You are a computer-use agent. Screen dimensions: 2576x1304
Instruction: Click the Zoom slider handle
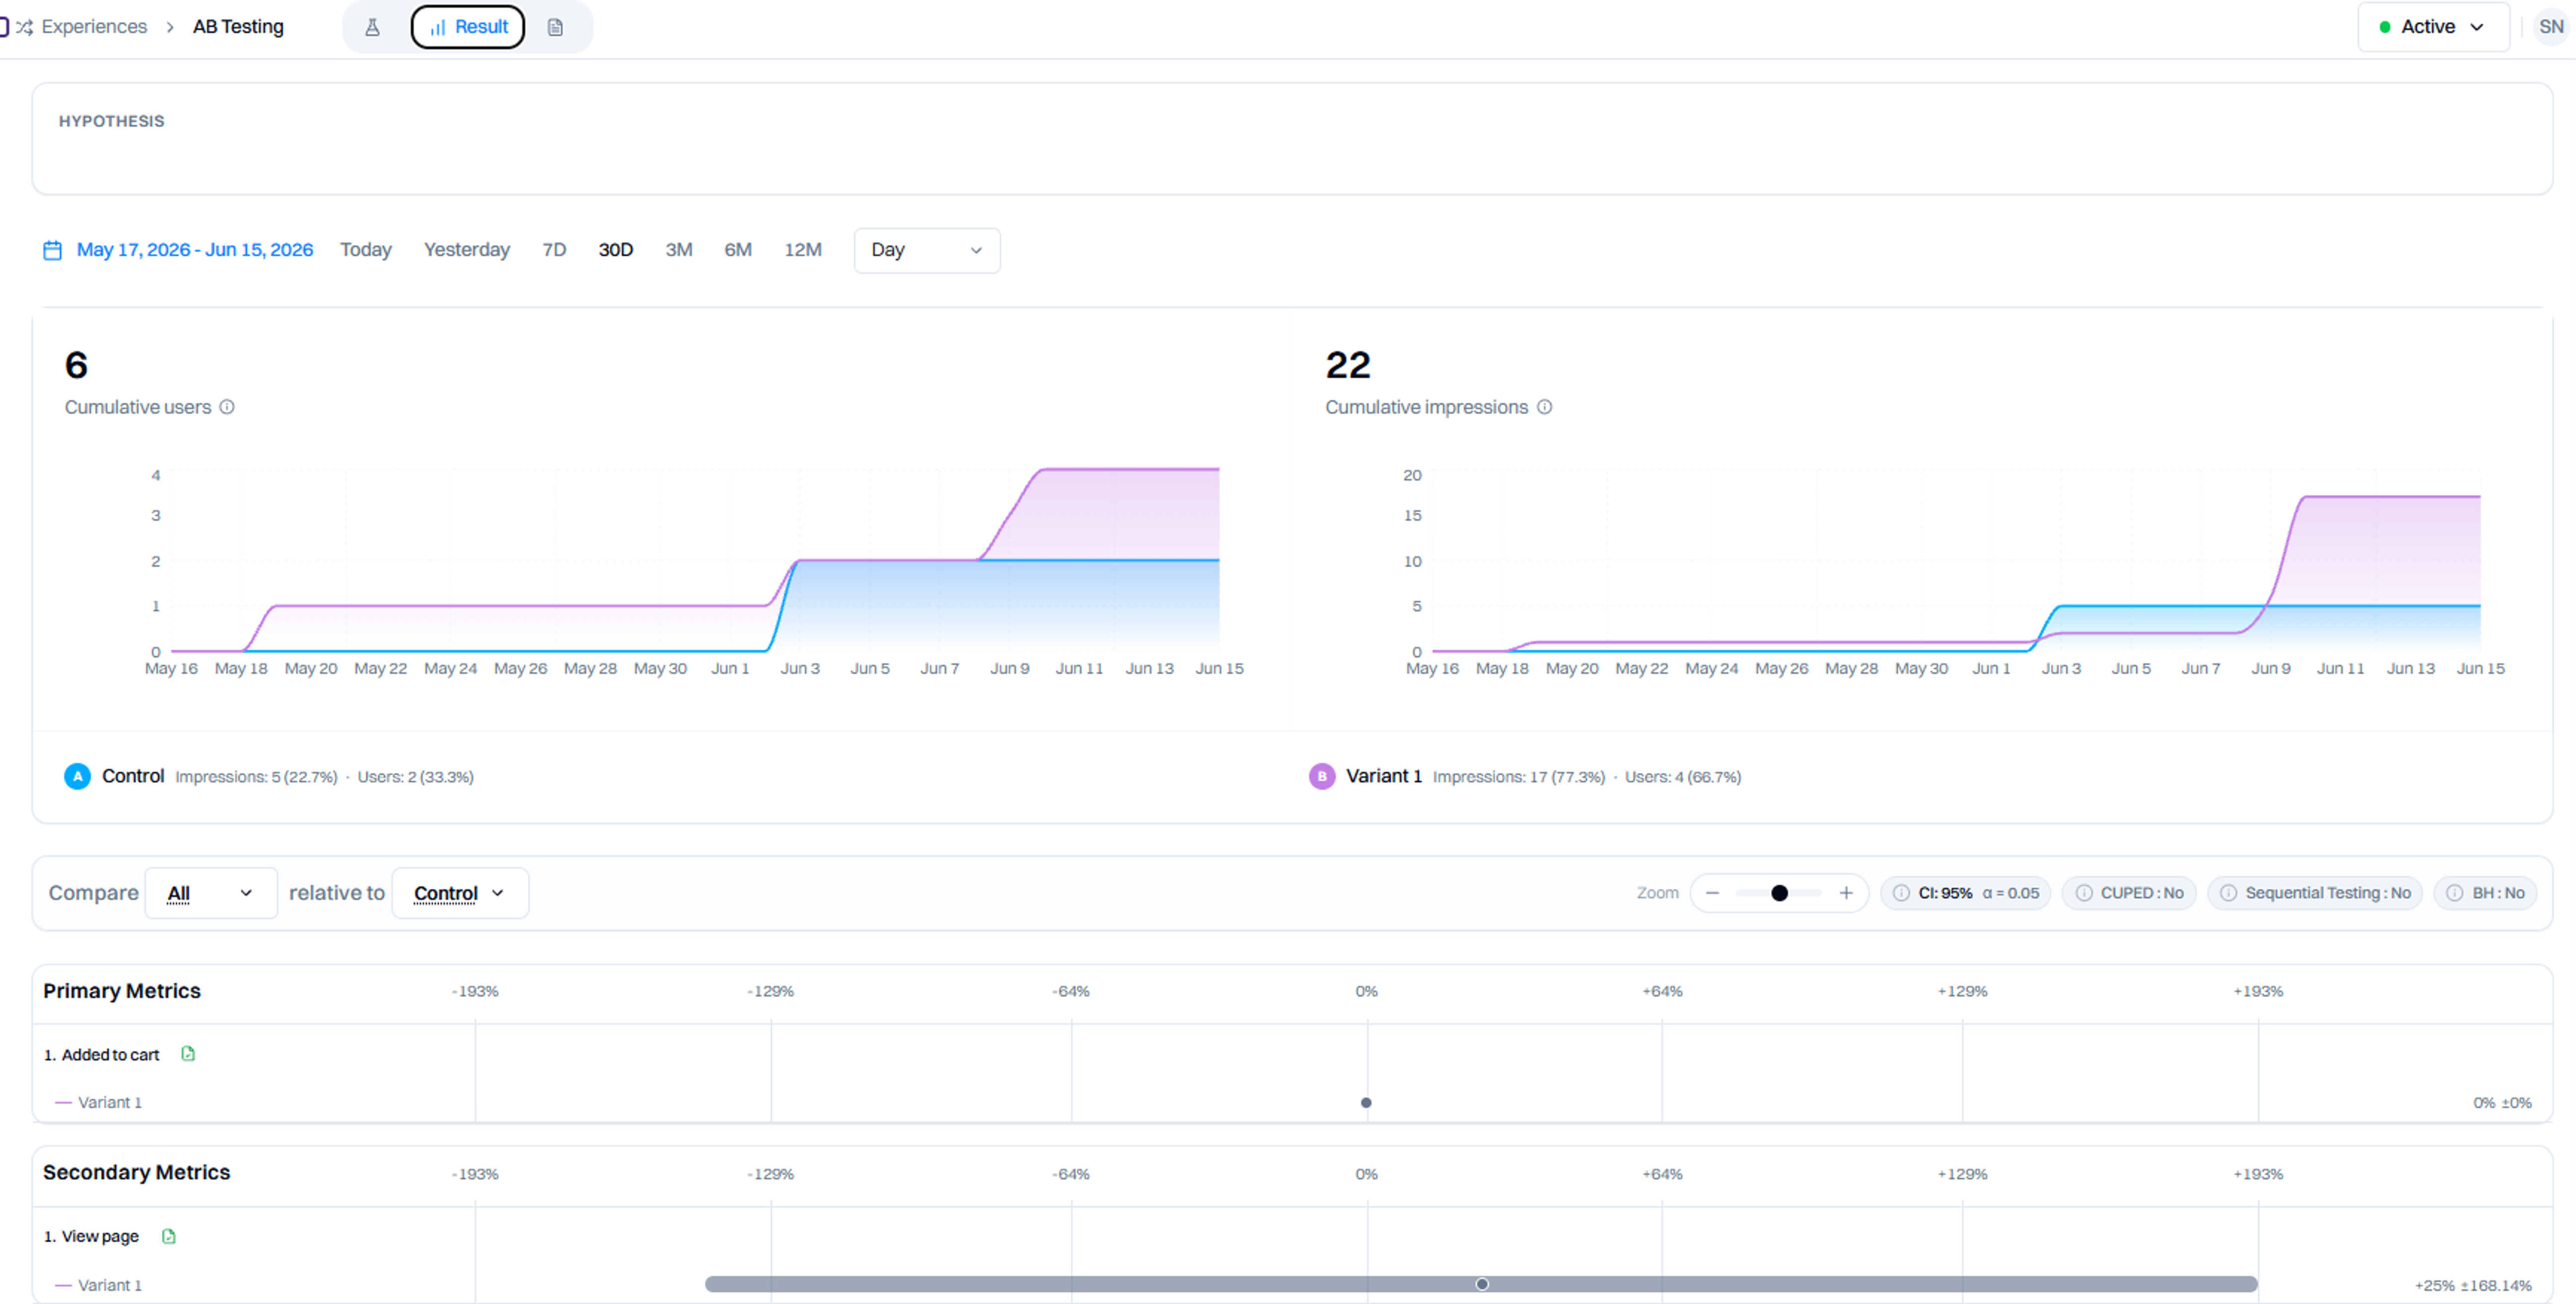pos(1779,893)
